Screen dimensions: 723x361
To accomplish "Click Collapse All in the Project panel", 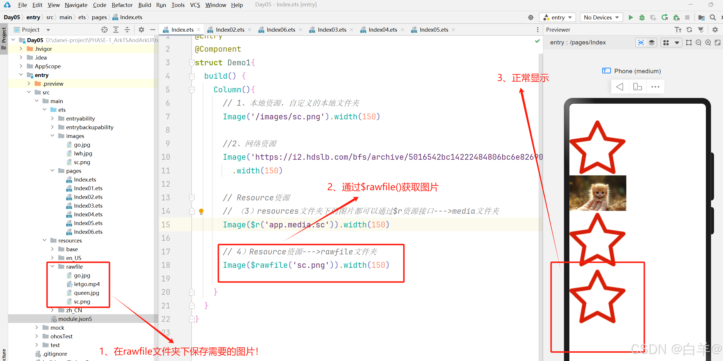I will tap(127, 30).
